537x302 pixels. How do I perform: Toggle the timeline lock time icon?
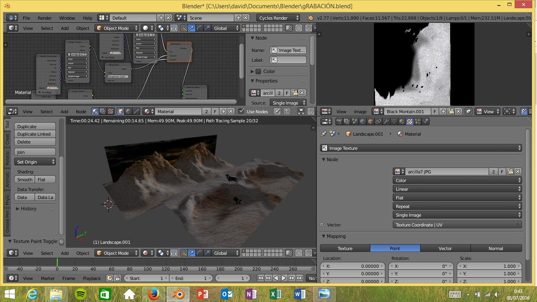point(118,278)
